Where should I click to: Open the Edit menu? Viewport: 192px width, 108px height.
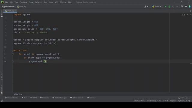click(x=11, y=2)
